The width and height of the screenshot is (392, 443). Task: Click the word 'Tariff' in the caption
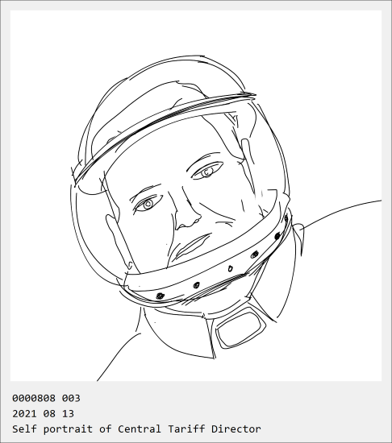[x=186, y=429]
